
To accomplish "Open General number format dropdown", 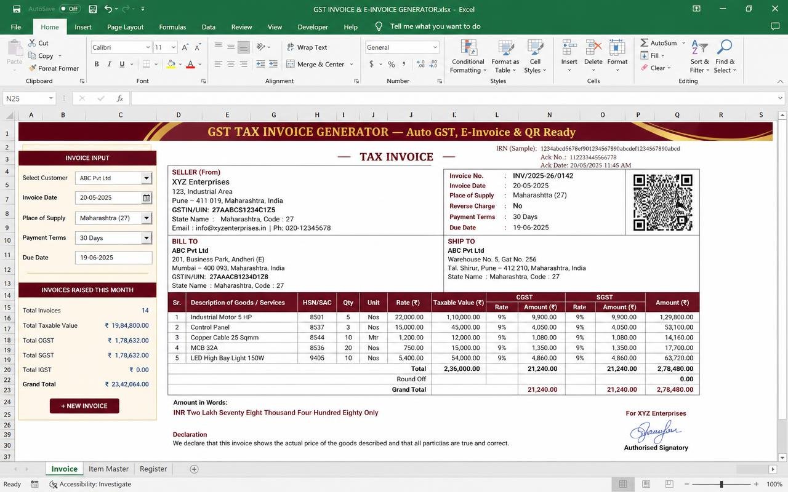I will pyautogui.click(x=435, y=47).
